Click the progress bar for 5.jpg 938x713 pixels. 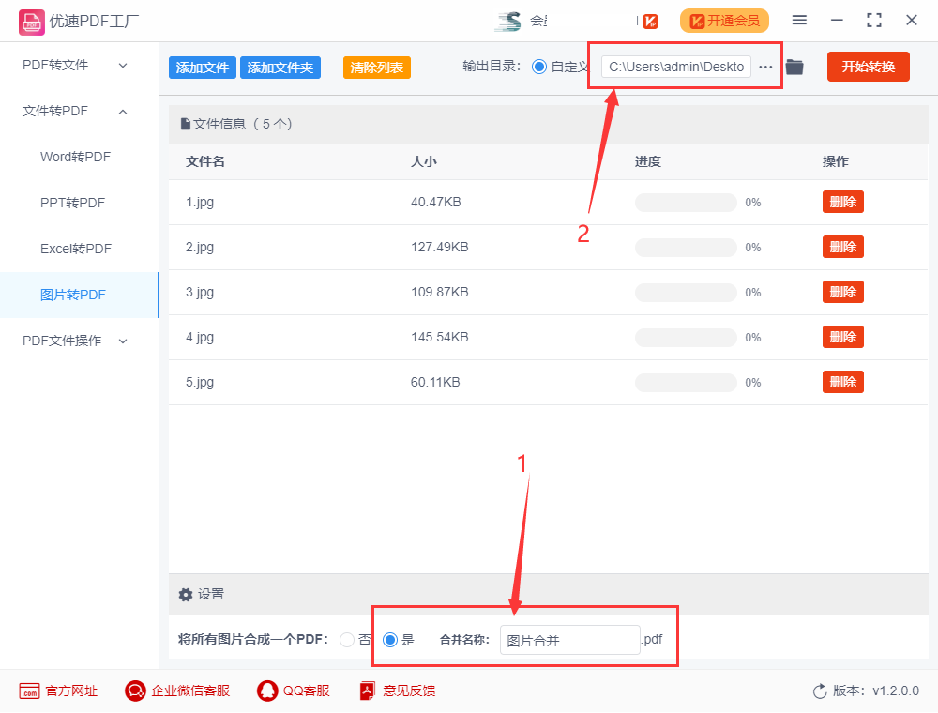(686, 382)
